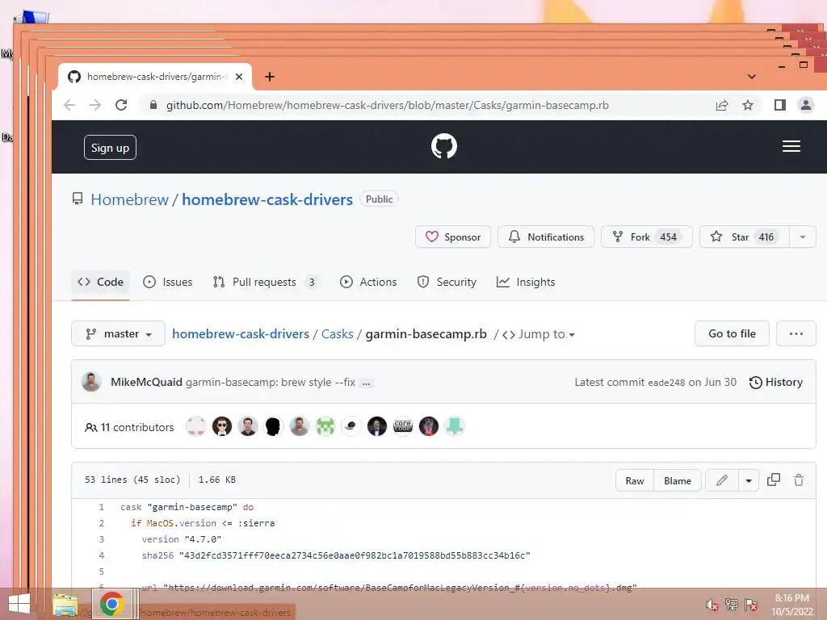Open the edit options dropdown caret
827x620 pixels.
(748, 480)
